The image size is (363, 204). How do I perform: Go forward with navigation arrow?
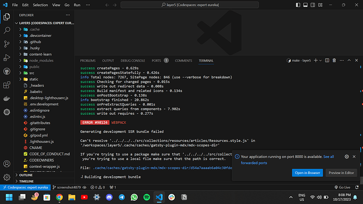click(x=115, y=5)
